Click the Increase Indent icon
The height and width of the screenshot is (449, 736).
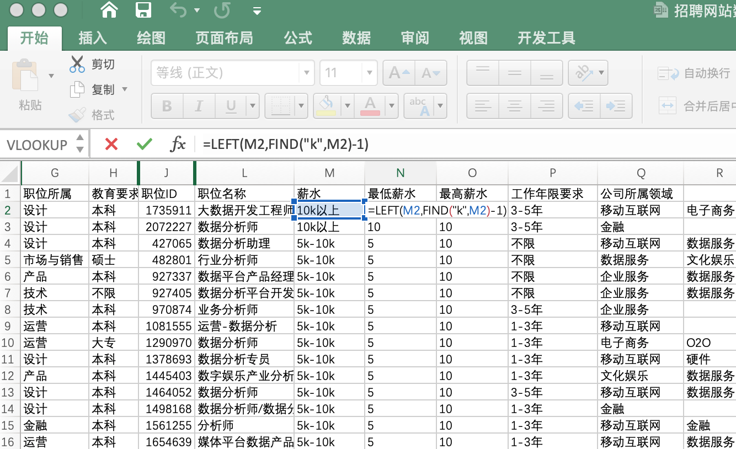tap(616, 106)
